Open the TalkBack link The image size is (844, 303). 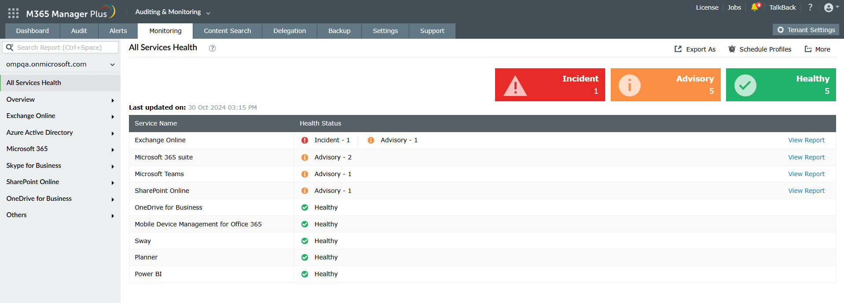pos(782,7)
